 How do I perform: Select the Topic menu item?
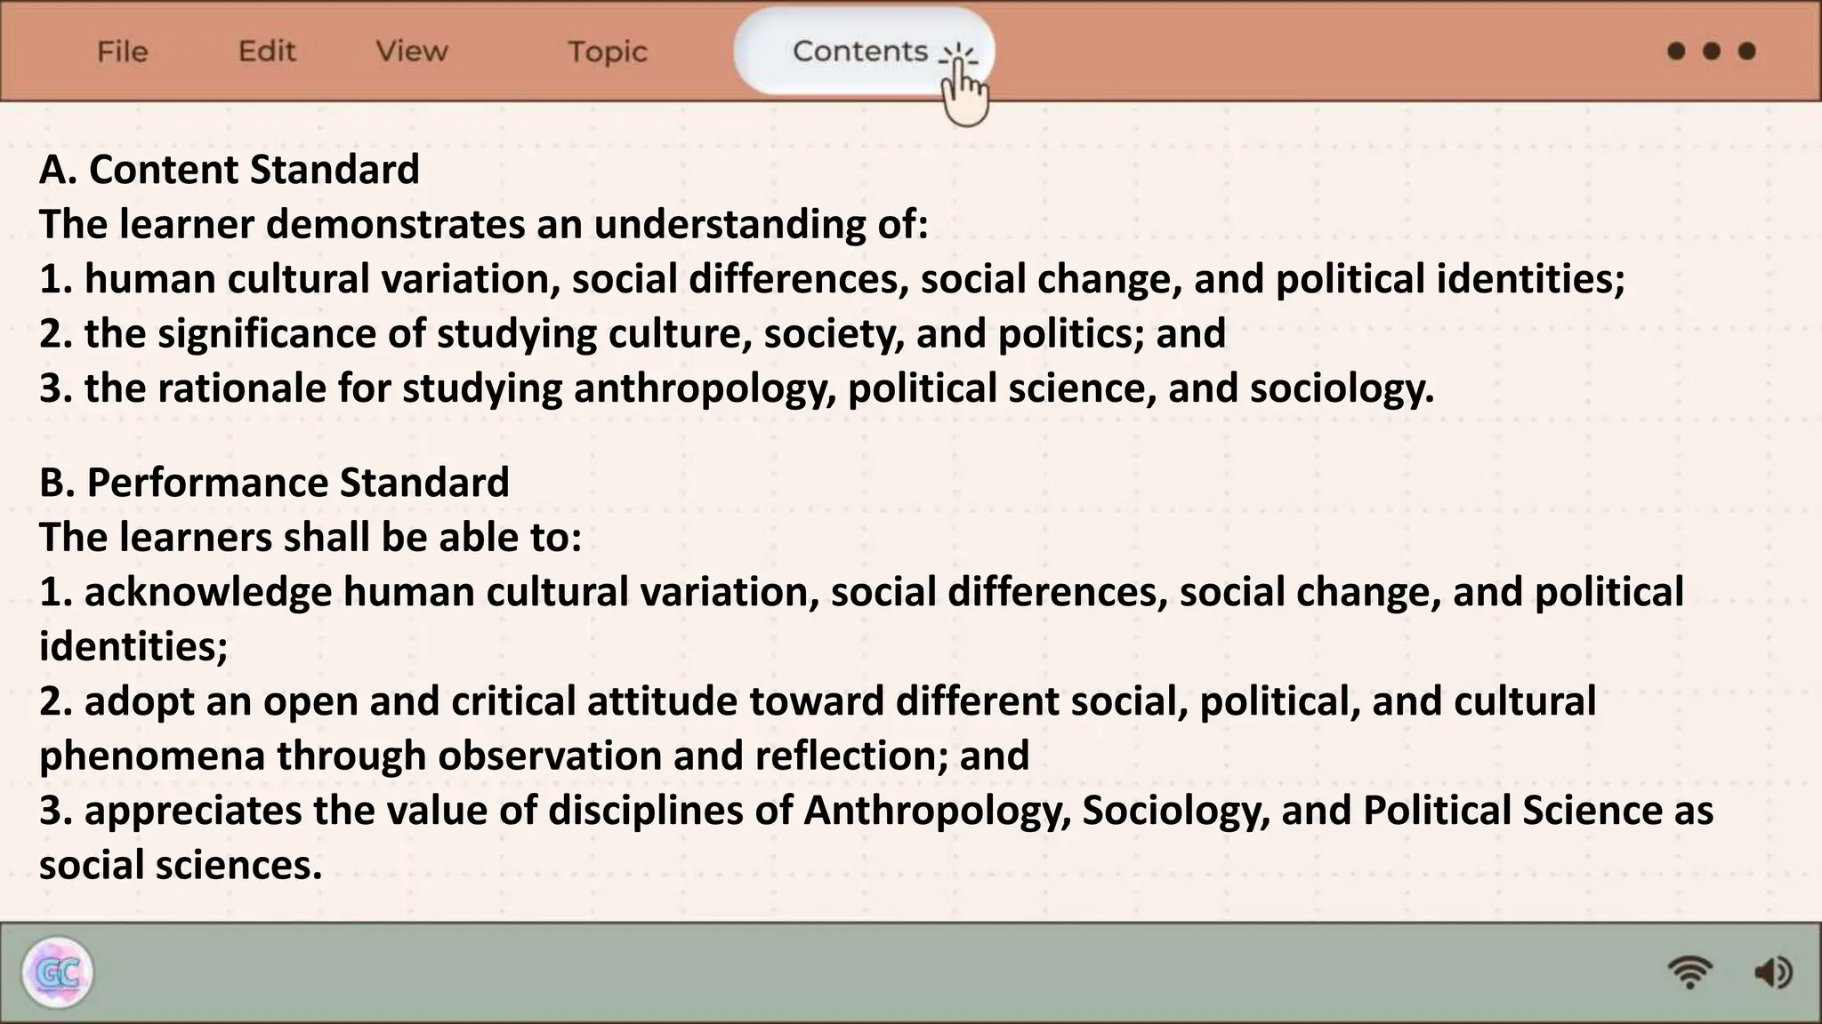pyautogui.click(x=608, y=52)
